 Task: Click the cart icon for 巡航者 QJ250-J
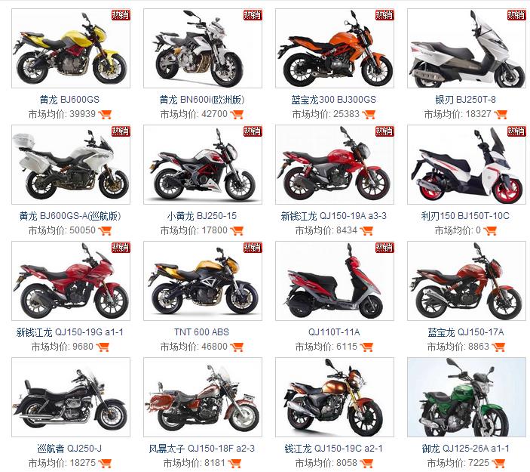tap(105, 463)
